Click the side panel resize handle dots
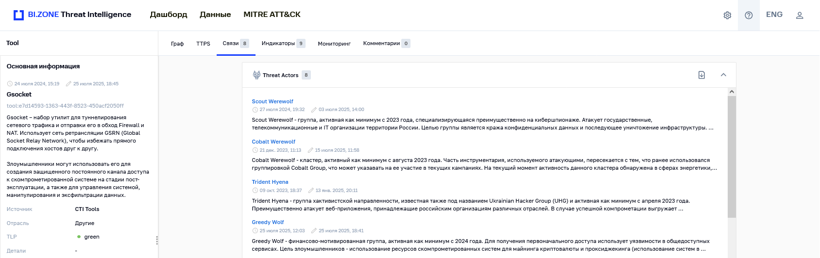Viewport: 820px width, 258px height. (x=156, y=240)
